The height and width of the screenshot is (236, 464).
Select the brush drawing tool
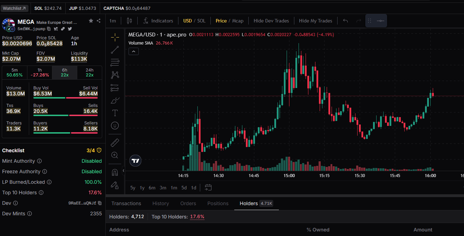click(x=115, y=100)
